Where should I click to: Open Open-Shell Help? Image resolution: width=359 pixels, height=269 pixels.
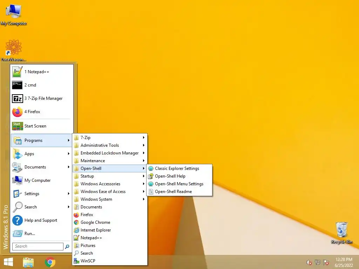179,176
